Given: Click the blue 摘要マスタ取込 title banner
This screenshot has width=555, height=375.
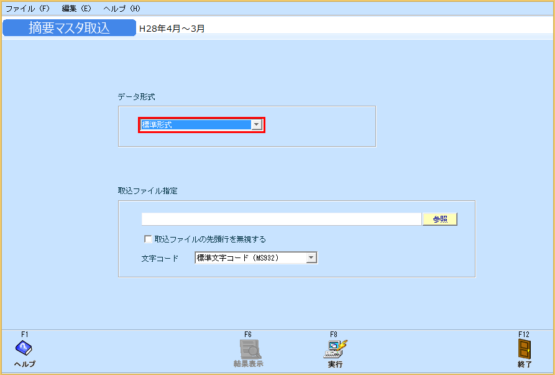Looking at the screenshot, I should pyautogui.click(x=69, y=27).
